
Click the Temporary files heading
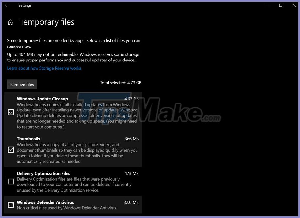(x=47, y=22)
